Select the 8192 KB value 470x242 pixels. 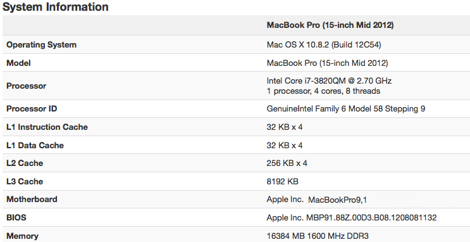(x=282, y=182)
